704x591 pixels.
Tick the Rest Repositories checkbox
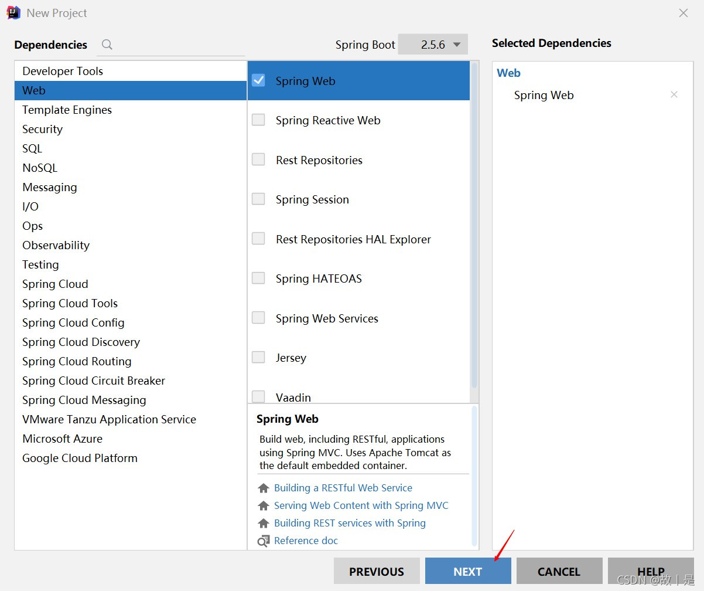click(x=258, y=159)
